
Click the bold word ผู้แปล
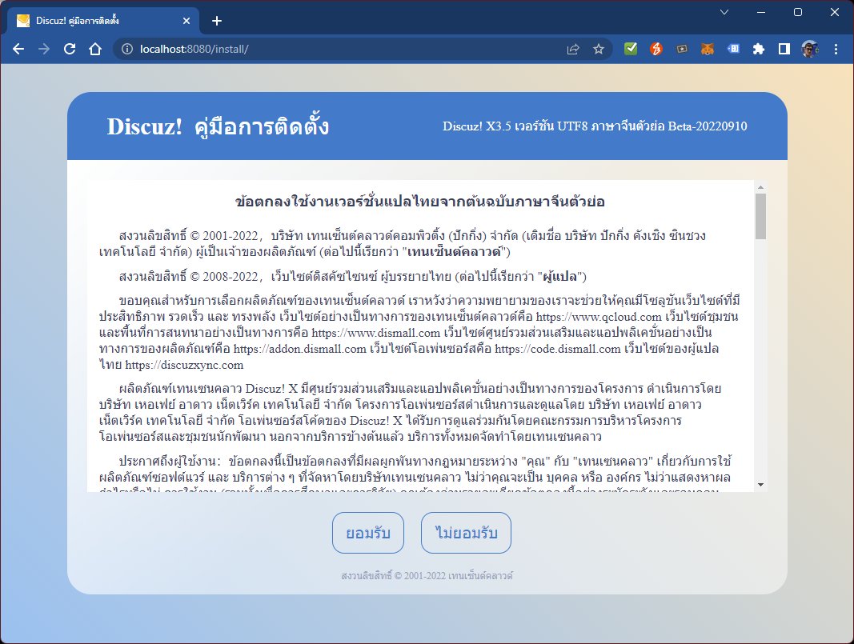[x=560, y=277]
